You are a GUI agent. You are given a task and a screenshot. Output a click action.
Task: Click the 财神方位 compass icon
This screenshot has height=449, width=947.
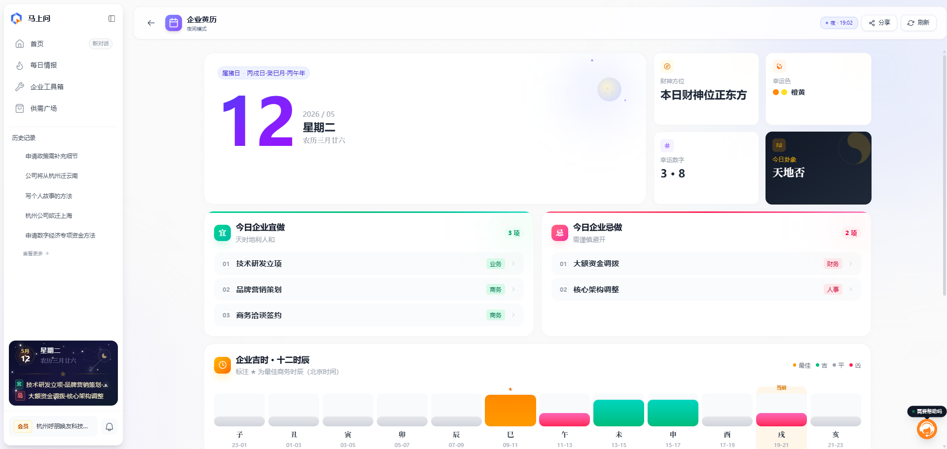point(667,67)
